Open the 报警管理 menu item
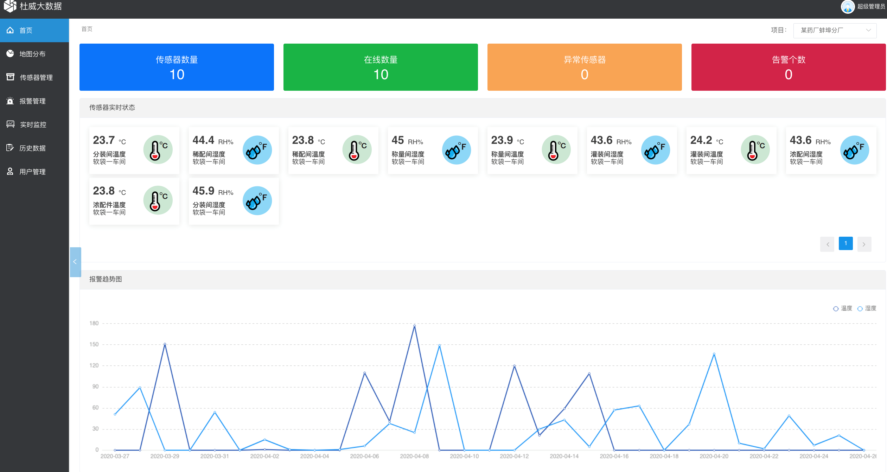This screenshot has height=472, width=887. 34,101
